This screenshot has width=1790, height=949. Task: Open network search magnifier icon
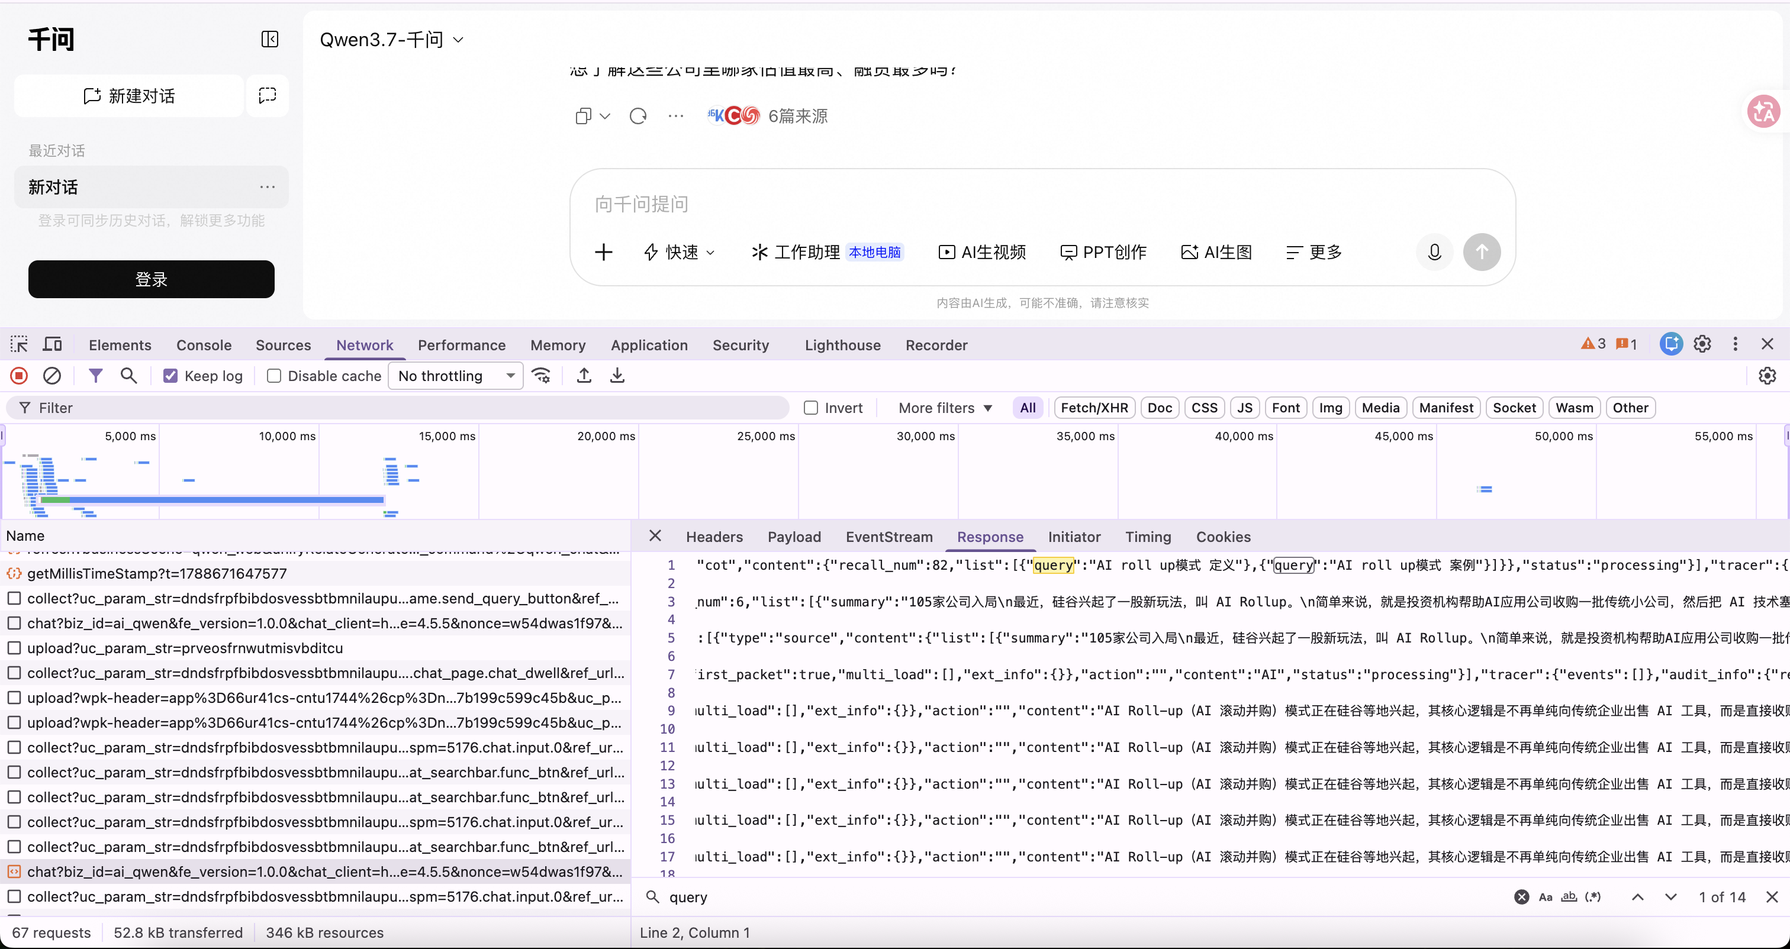pos(128,376)
